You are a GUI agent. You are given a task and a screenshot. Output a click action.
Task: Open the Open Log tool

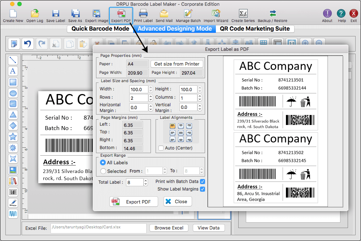click(x=35, y=16)
